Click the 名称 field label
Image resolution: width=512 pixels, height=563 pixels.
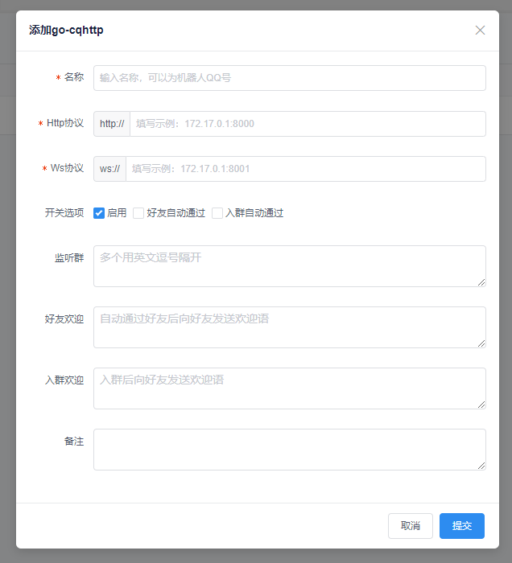point(73,77)
